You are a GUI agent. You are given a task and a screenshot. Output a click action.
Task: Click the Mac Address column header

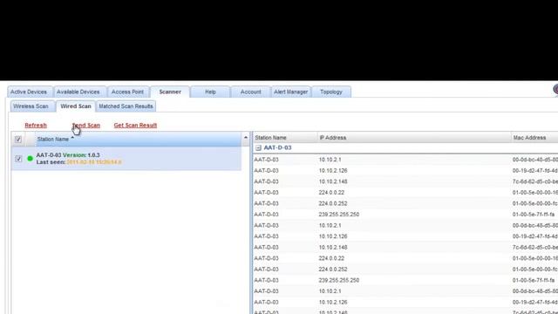[x=534, y=138]
